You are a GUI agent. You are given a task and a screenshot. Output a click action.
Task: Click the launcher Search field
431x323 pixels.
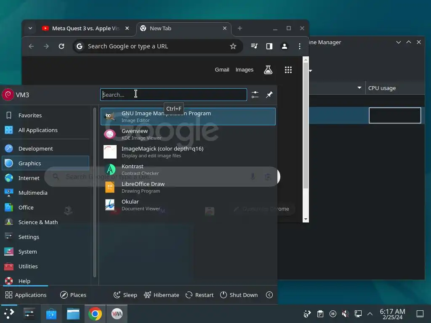[173, 95]
